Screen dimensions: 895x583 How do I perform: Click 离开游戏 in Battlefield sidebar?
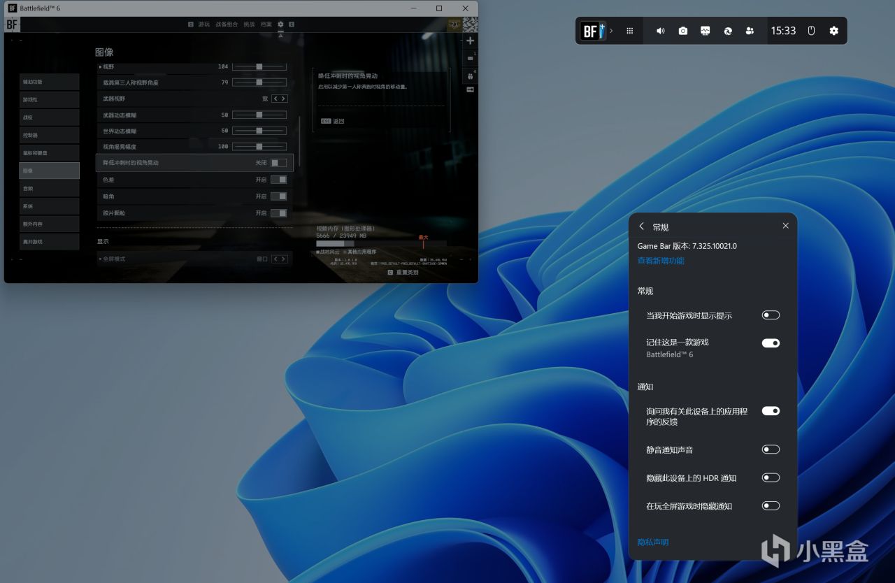[50, 242]
